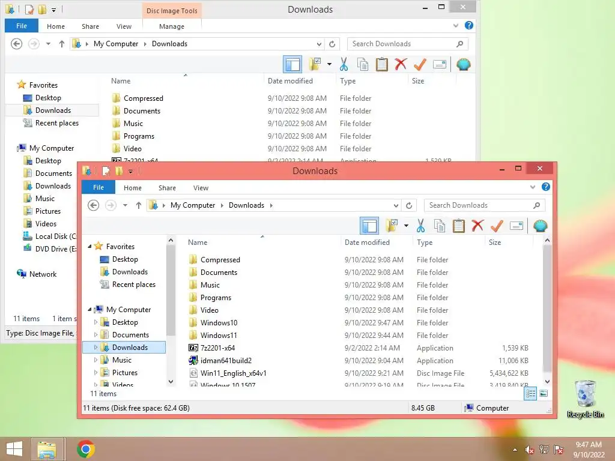File list vertical scrollbar thumb in front window
Image resolution: width=615 pixels, height=461 pixels.
point(547,308)
